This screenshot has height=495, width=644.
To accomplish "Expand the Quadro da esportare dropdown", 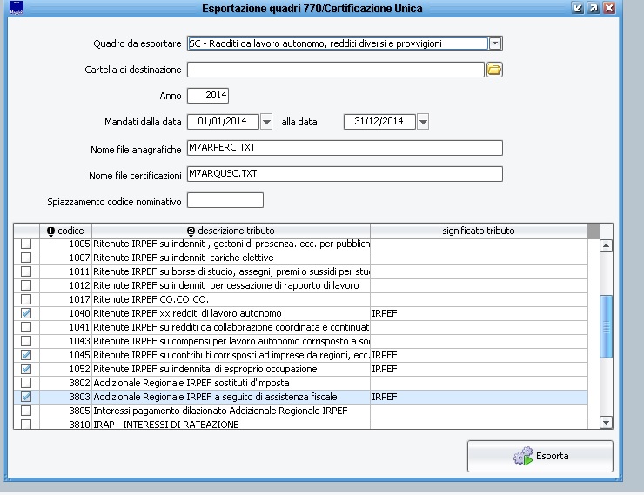I will pos(495,43).
